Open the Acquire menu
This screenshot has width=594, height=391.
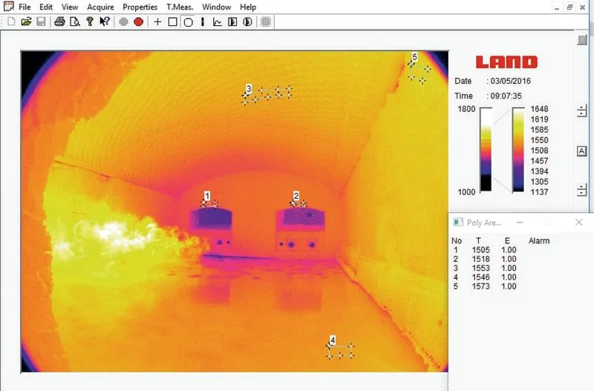point(100,7)
